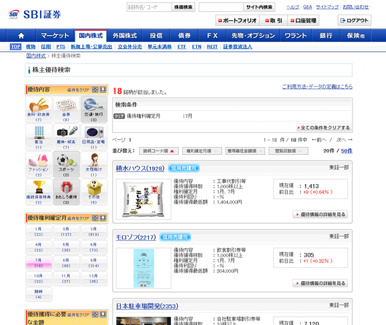Focus the stock name/code search field
The image size is (386, 325).
[149, 7]
